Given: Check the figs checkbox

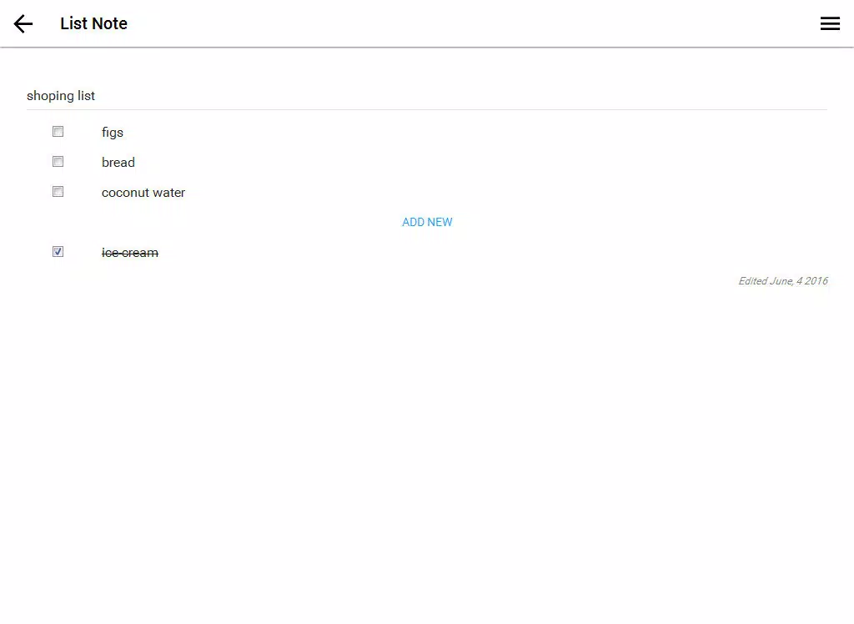Looking at the screenshot, I should click(x=58, y=131).
